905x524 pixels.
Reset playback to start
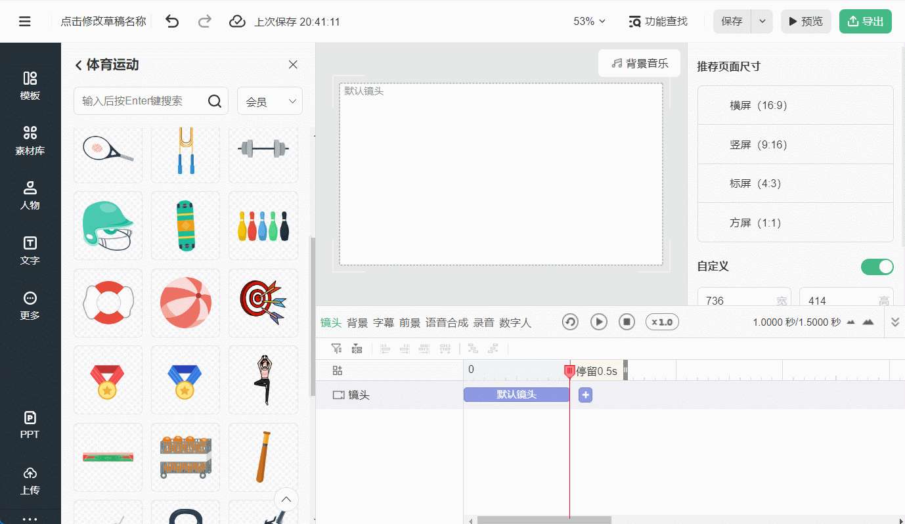(x=570, y=322)
